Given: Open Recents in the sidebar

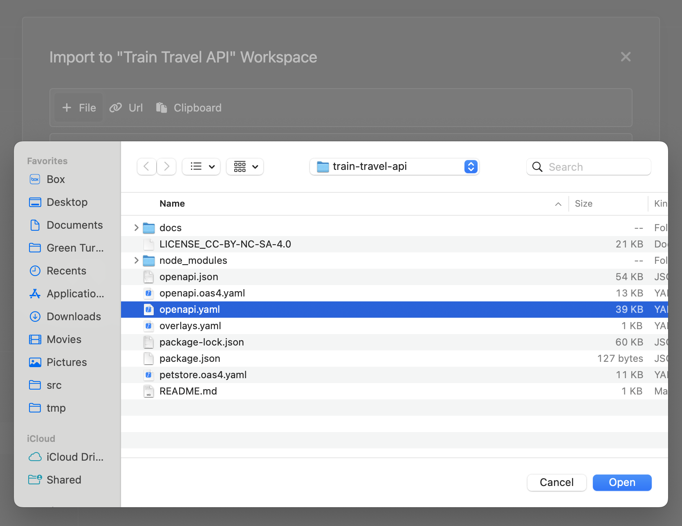Looking at the screenshot, I should pos(66,271).
